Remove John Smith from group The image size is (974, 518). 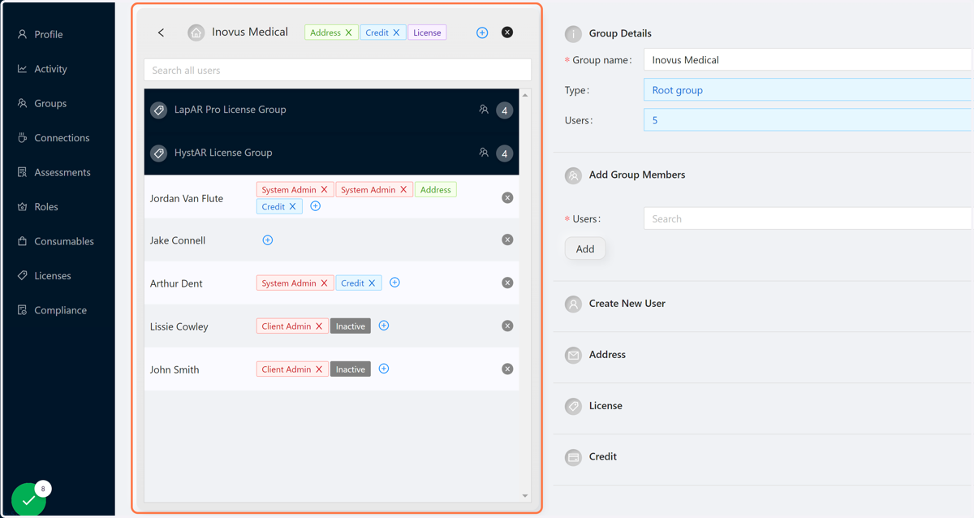[507, 369]
